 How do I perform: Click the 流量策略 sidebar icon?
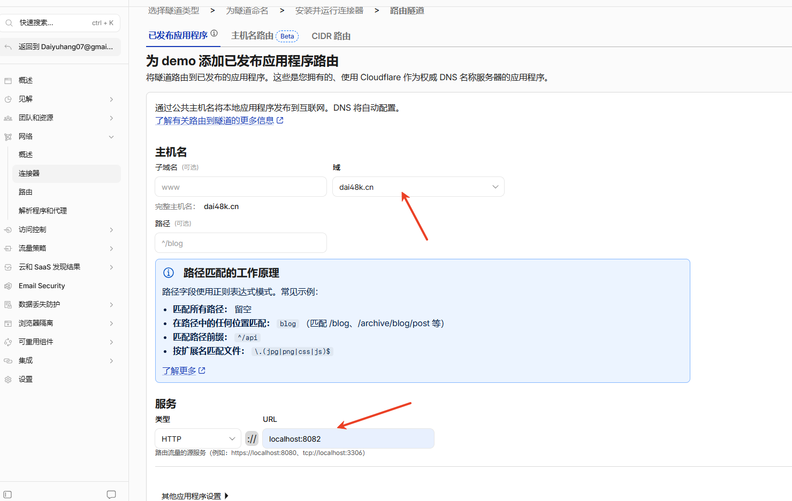pos(8,249)
